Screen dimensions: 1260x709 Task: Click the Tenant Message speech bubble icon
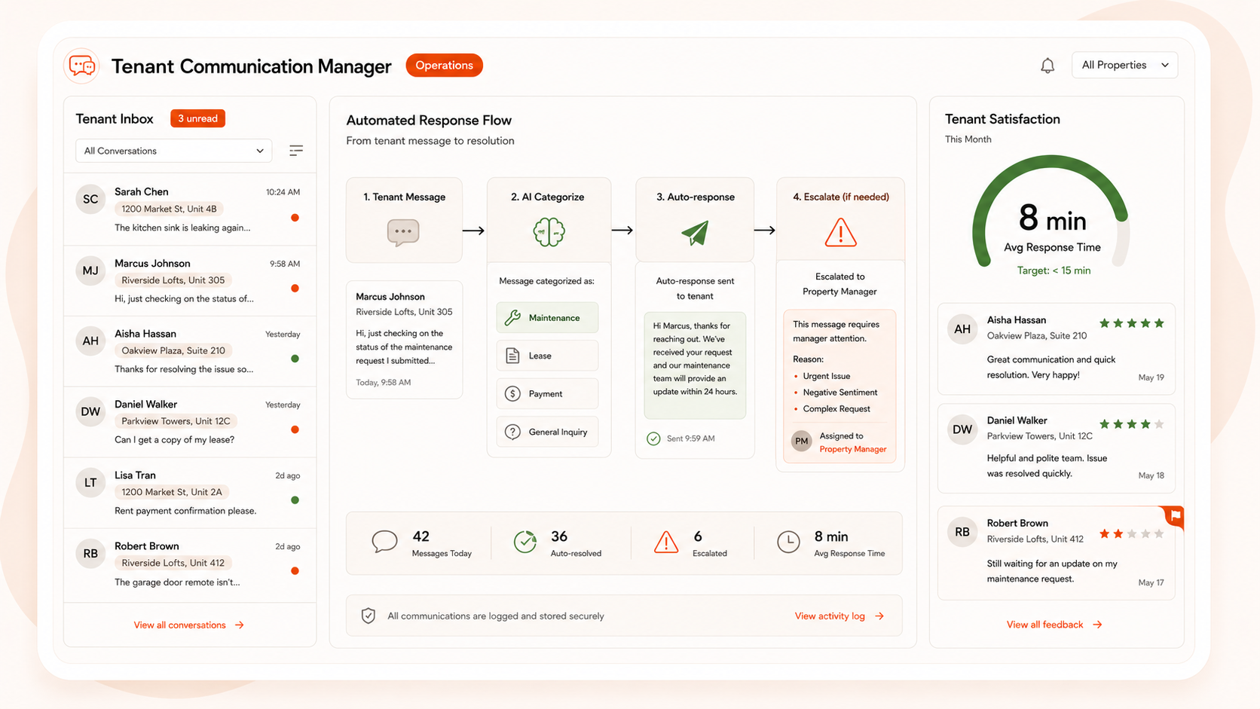403,232
